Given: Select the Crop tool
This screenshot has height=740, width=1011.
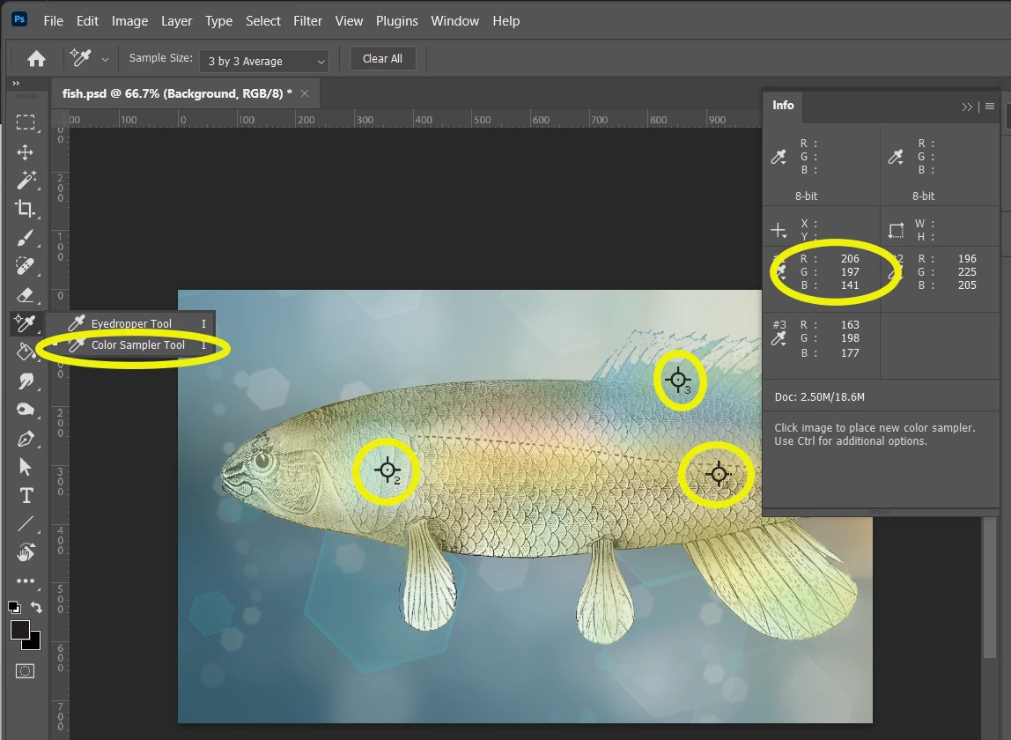Looking at the screenshot, I should click(x=26, y=209).
